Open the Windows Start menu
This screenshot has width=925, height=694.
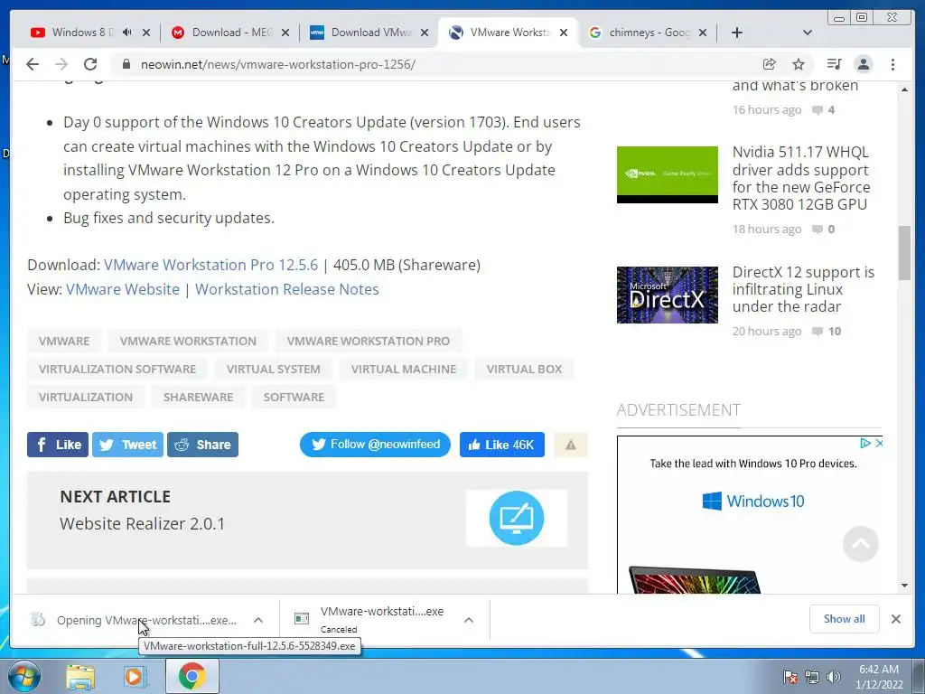click(23, 676)
